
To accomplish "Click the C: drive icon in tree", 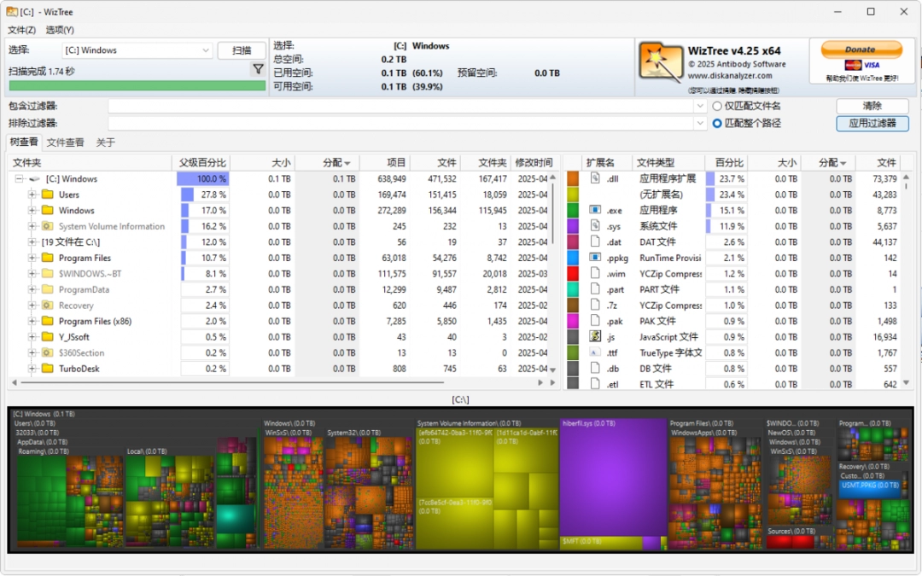I will click(x=35, y=179).
